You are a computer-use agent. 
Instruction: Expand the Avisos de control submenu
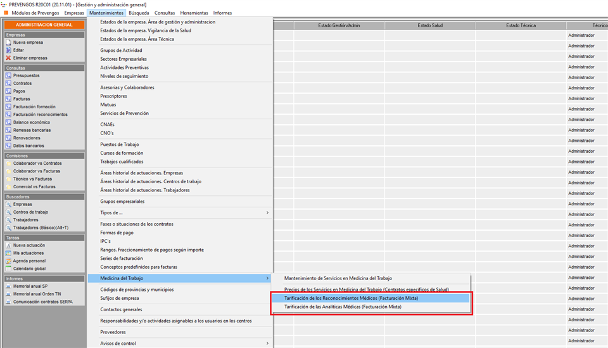pos(267,344)
